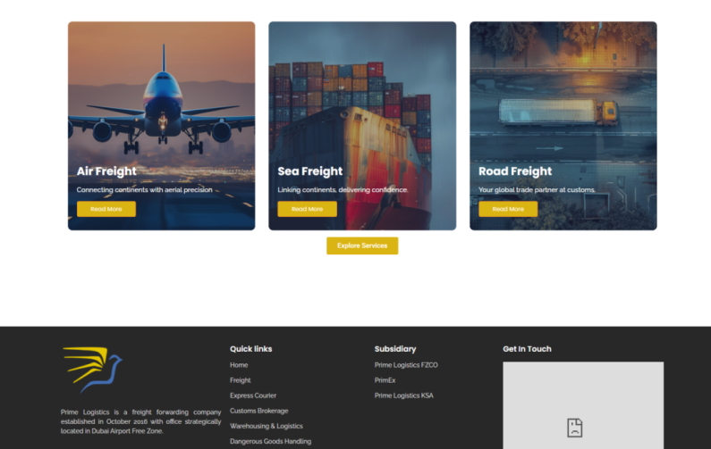Click Read More on Road Freight card

508,209
